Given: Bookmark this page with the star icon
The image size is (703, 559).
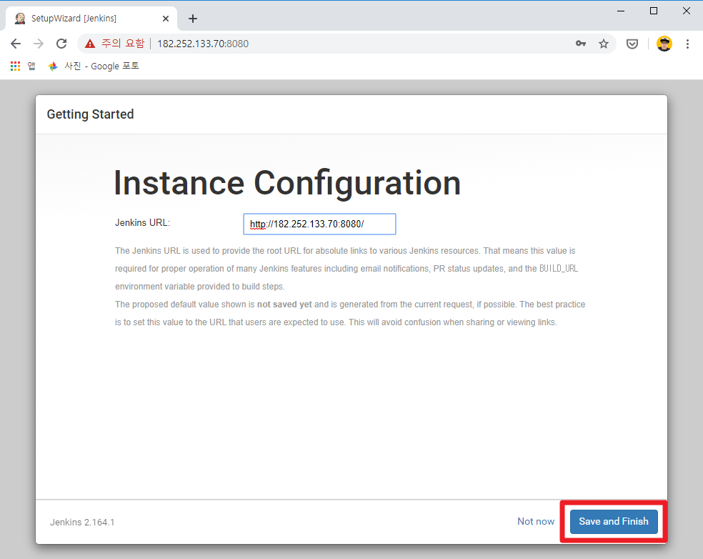Looking at the screenshot, I should [x=604, y=43].
